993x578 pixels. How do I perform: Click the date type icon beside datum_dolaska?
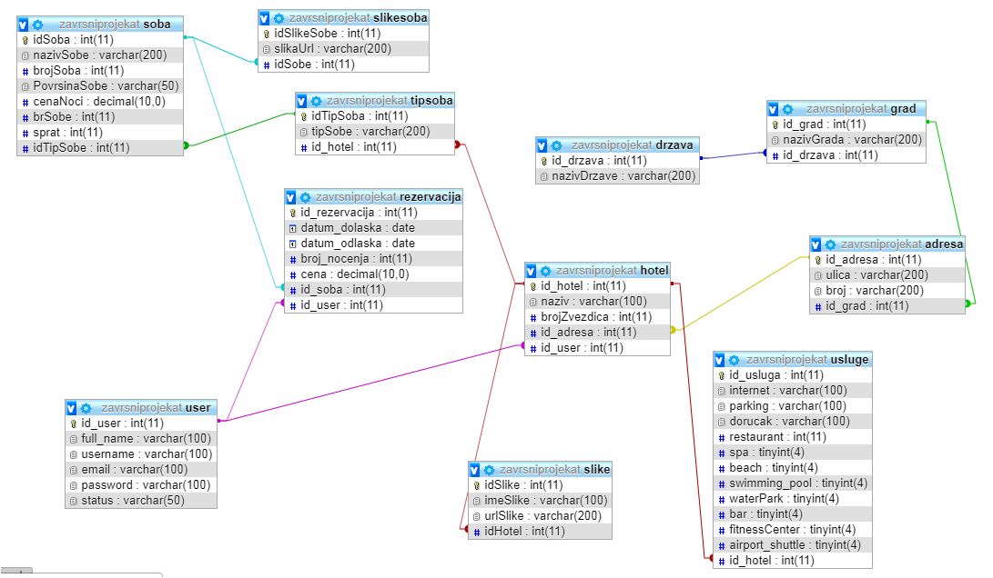click(x=292, y=228)
